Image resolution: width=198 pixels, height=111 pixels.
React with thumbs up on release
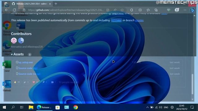(x=17, y=82)
